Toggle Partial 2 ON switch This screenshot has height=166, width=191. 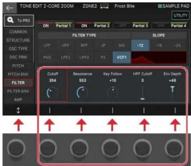click(84, 26)
